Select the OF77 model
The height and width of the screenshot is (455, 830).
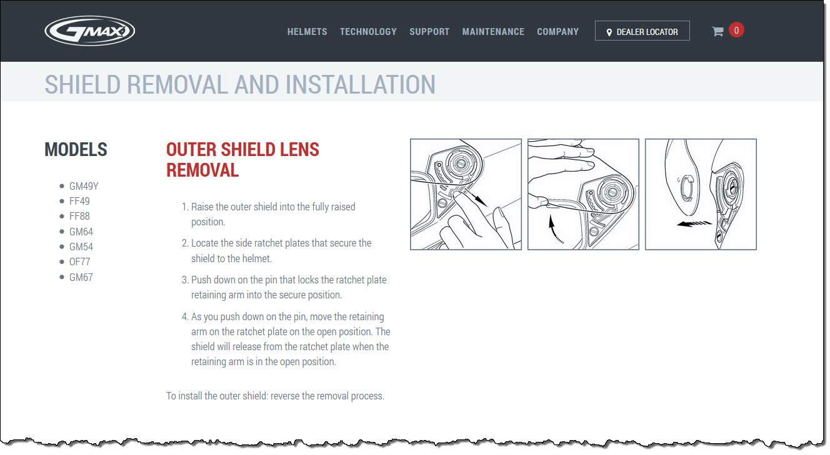click(x=79, y=262)
